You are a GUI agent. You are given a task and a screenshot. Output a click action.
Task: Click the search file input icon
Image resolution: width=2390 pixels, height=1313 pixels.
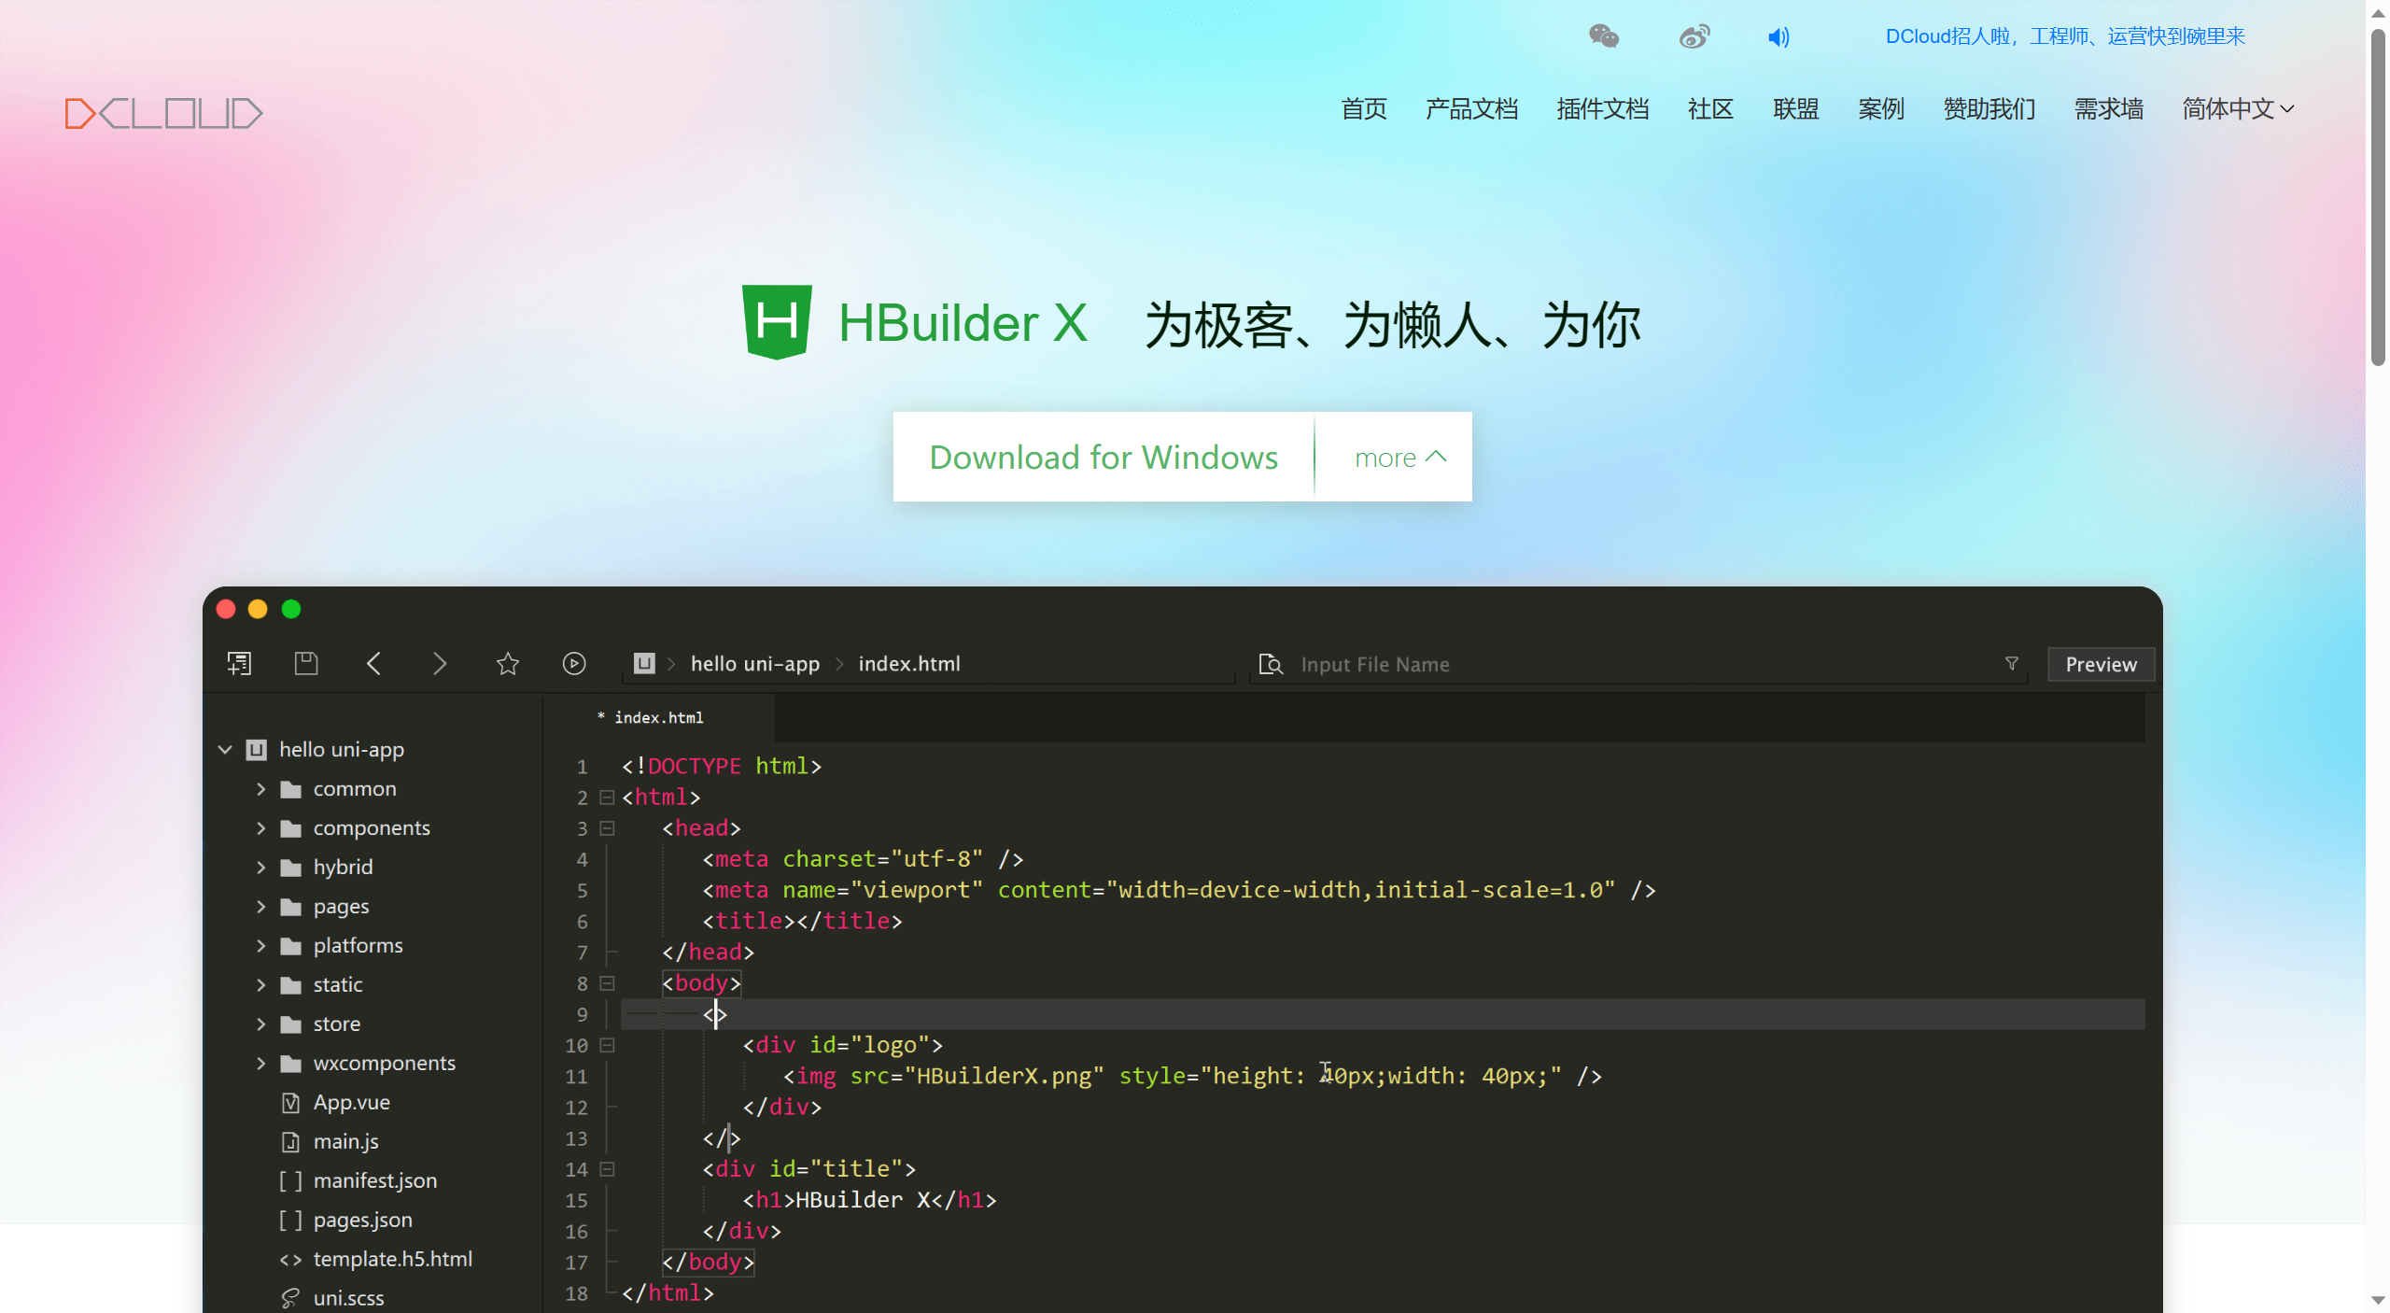pyautogui.click(x=1270, y=665)
